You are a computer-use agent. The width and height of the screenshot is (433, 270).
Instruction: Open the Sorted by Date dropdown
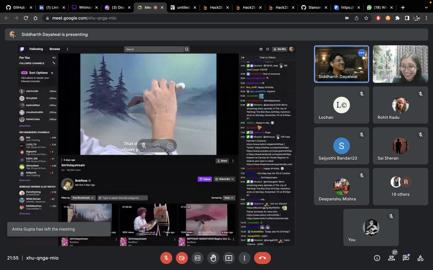click(x=229, y=198)
